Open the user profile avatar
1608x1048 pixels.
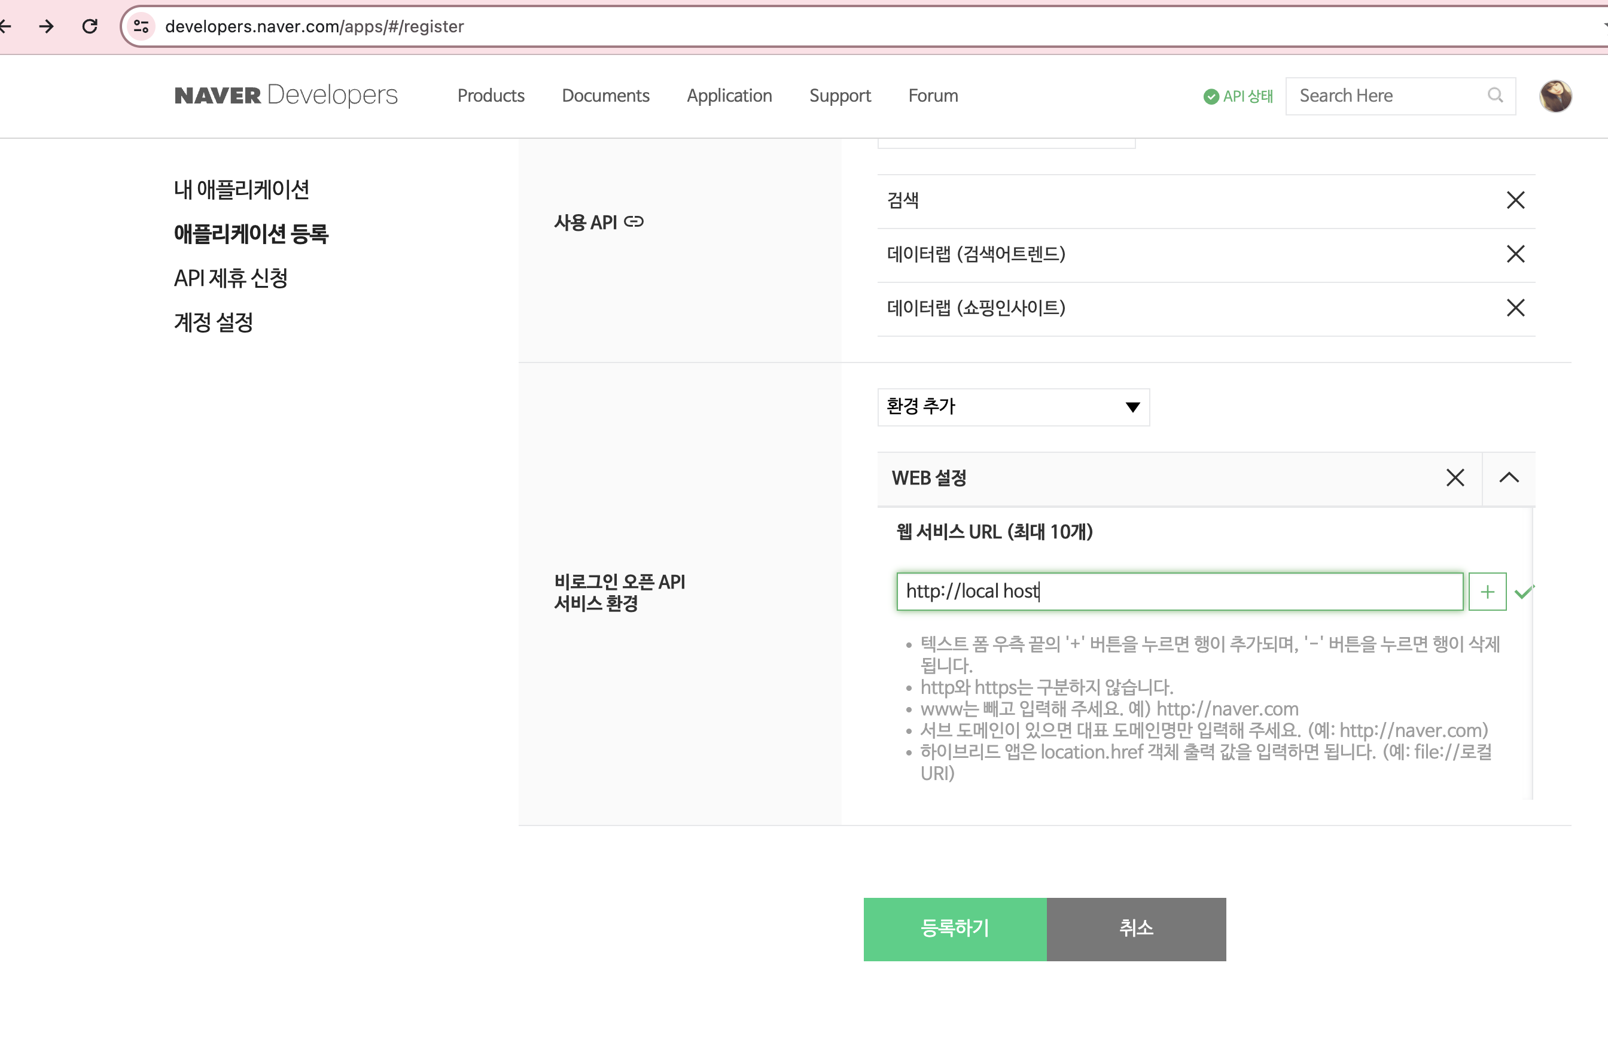pyautogui.click(x=1555, y=96)
